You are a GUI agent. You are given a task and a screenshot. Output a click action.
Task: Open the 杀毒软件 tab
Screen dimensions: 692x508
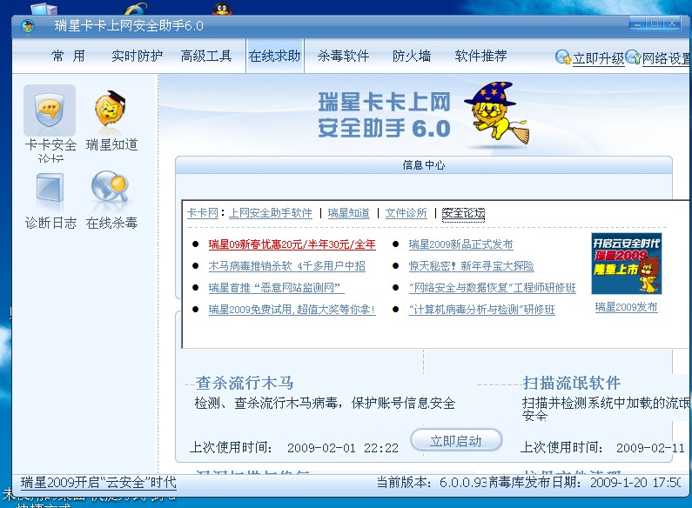(343, 56)
